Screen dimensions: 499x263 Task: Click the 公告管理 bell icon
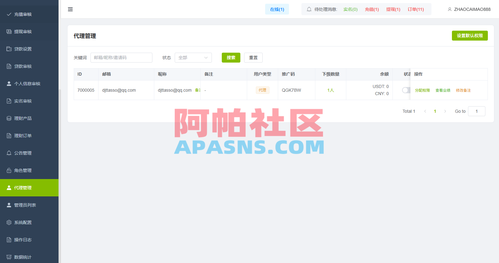coord(9,153)
